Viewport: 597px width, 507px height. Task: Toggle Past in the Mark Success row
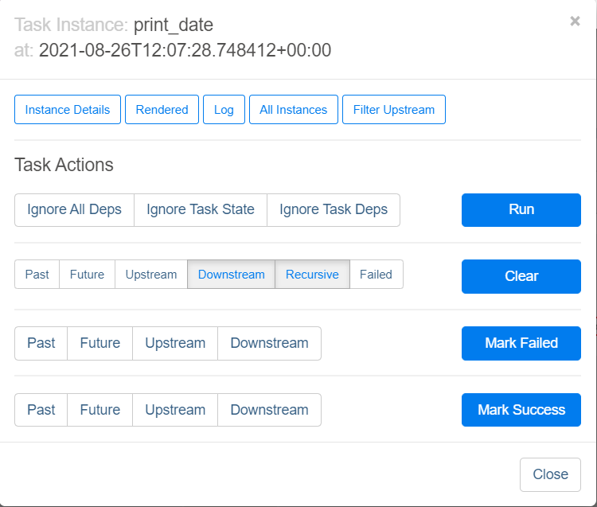click(x=41, y=410)
